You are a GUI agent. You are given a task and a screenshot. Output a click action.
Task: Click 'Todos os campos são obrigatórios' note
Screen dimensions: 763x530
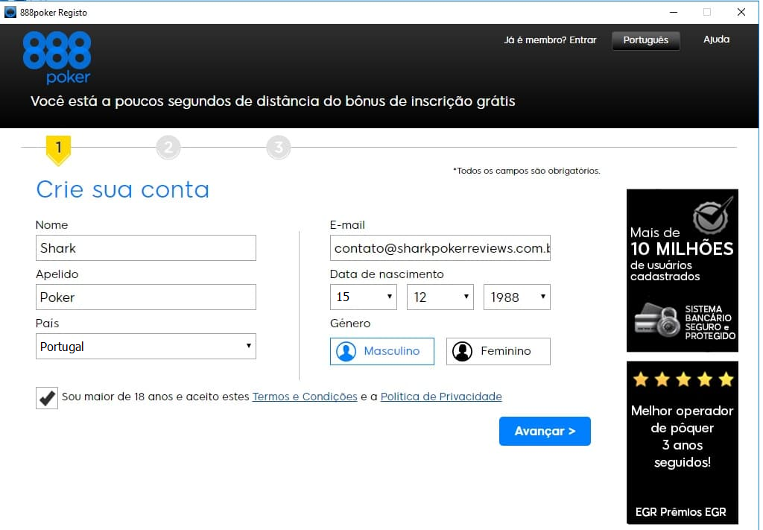pos(527,171)
